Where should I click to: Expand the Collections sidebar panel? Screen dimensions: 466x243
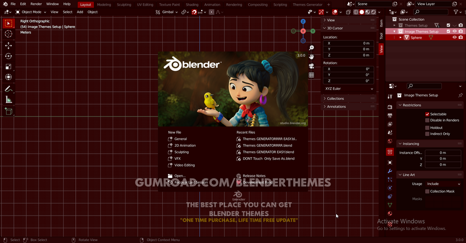click(x=349, y=99)
